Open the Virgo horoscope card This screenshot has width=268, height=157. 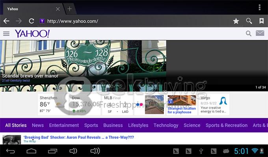[214, 104]
